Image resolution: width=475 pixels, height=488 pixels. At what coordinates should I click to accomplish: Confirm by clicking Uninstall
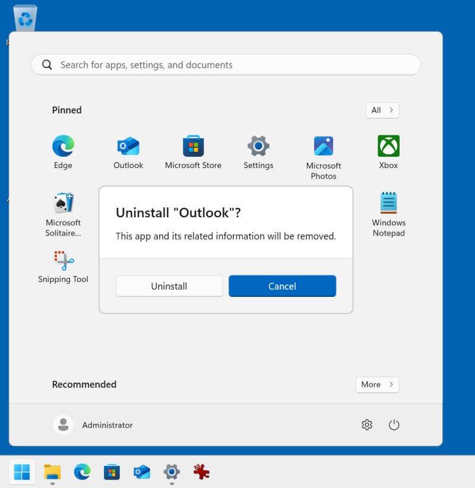(x=169, y=286)
